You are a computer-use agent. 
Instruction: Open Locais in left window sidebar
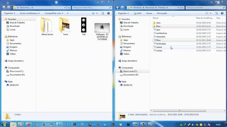tap(12, 30)
